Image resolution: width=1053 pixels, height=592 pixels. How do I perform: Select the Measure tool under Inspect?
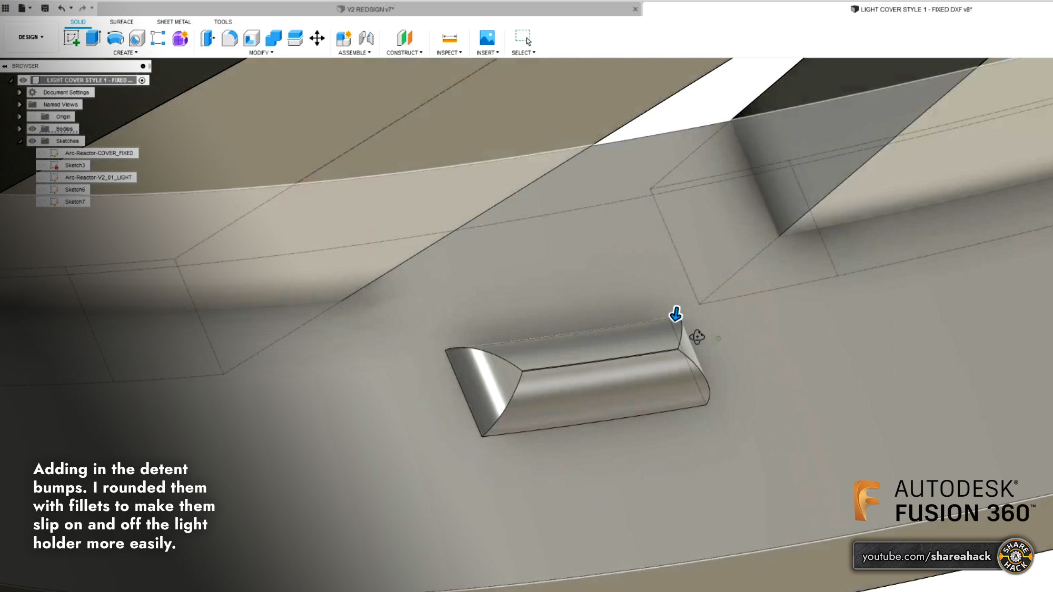(449, 38)
